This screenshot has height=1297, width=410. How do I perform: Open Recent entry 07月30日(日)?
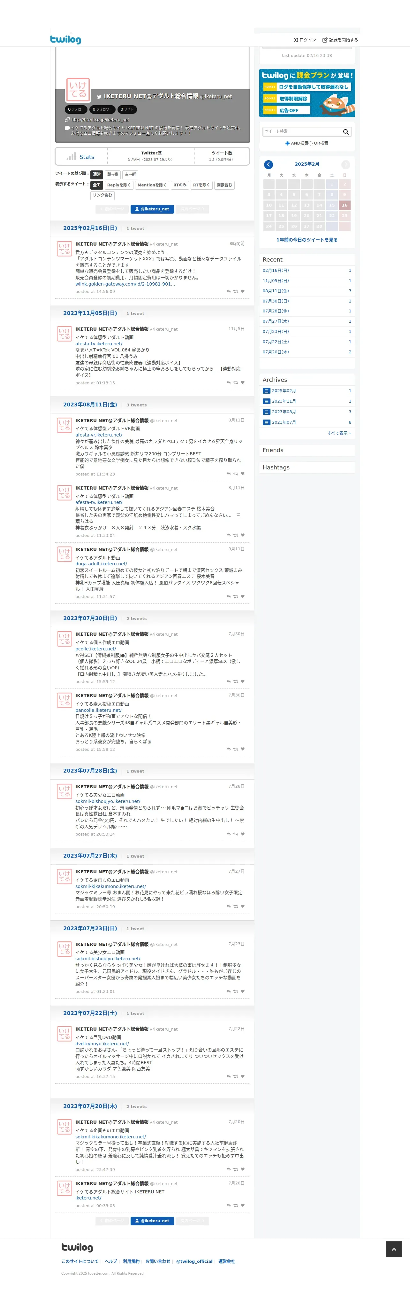click(276, 301)
